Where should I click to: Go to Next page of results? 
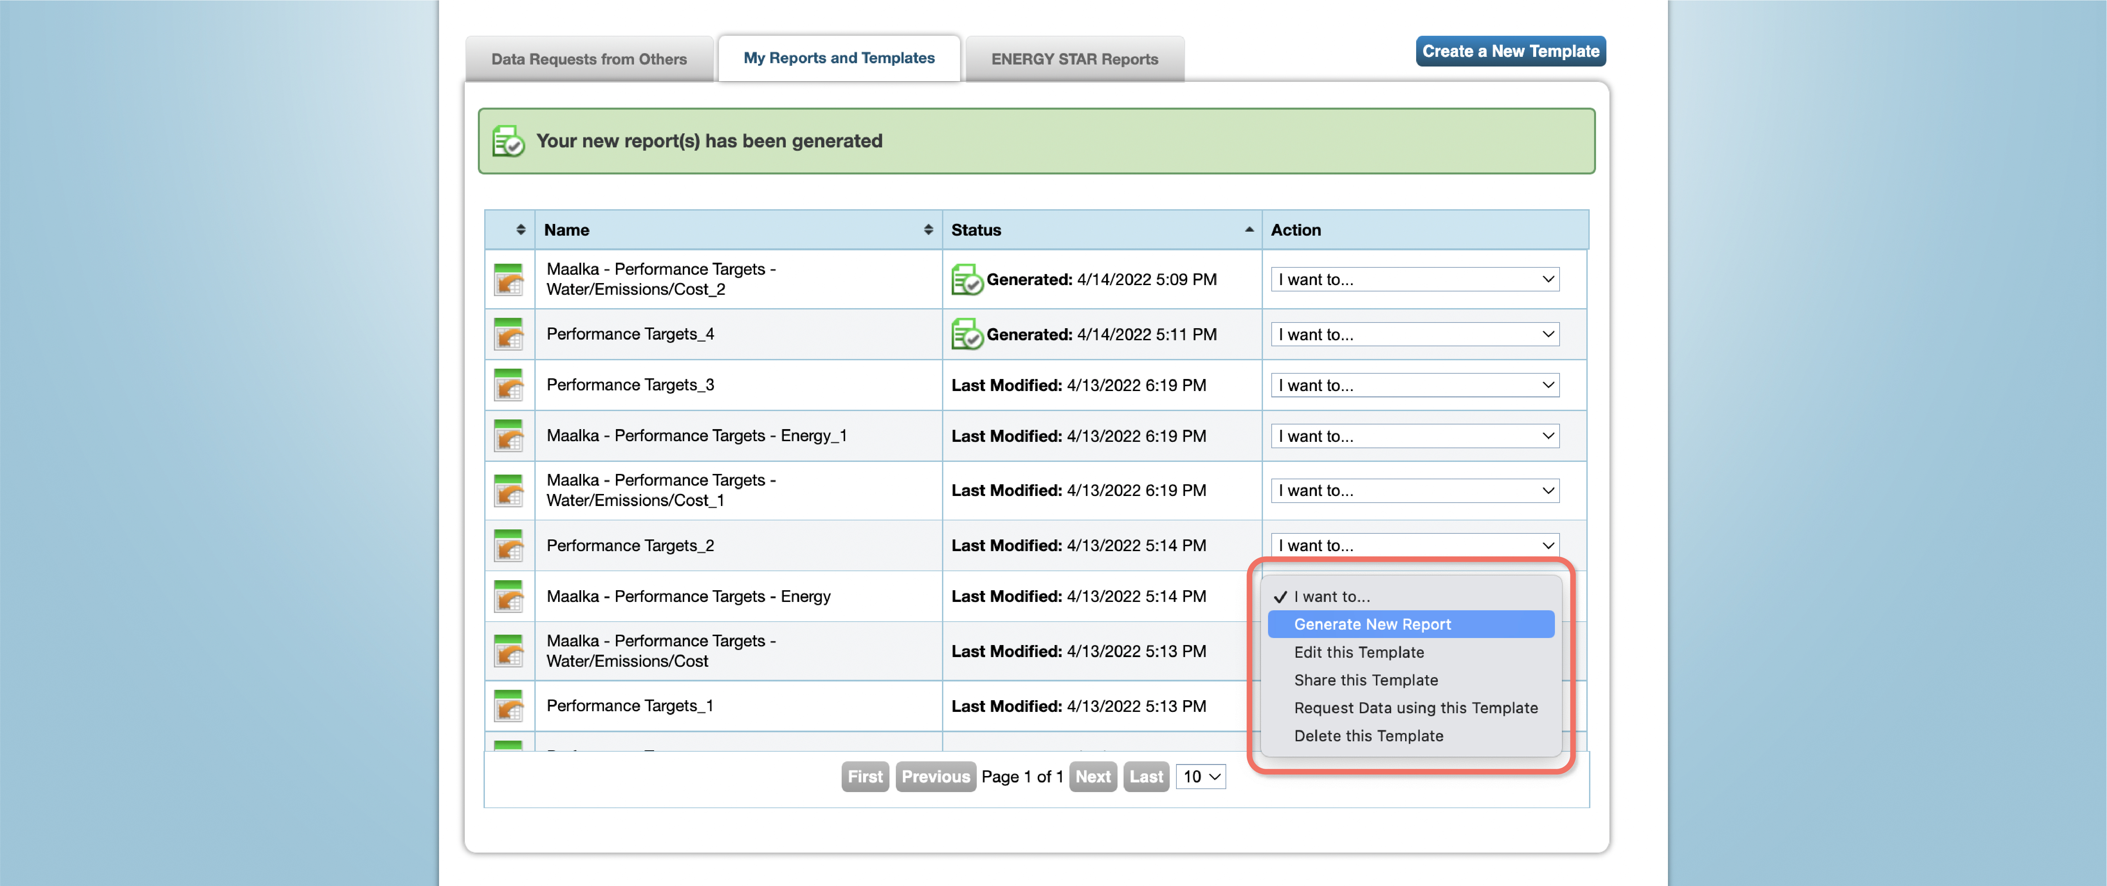pyautogui.click(x=1093, y=776)
